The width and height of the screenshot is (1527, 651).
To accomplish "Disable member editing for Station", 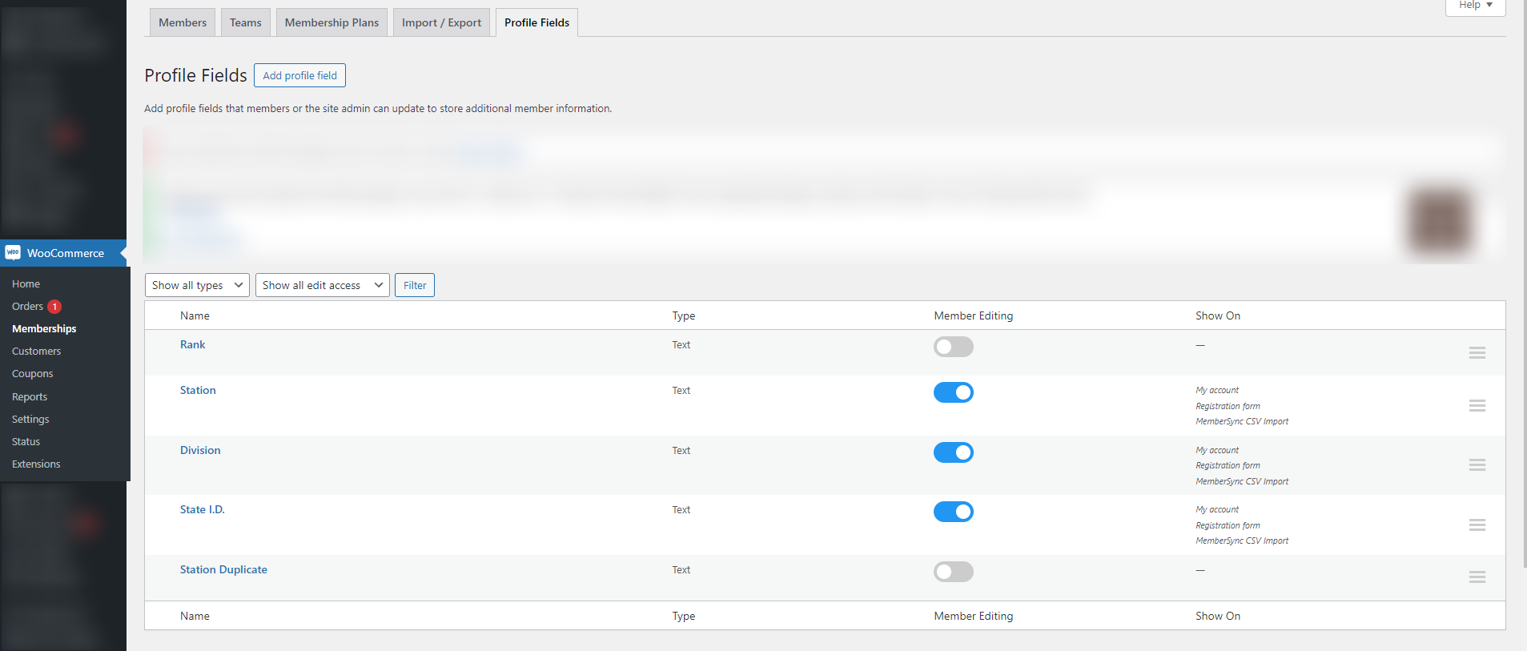I will (x=953, y=392).
